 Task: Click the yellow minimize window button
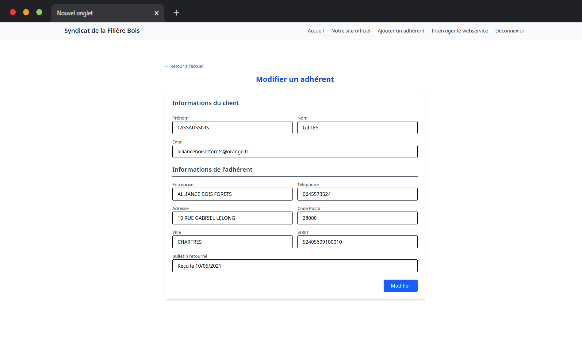pyautogui.click(x=26, y=12)
